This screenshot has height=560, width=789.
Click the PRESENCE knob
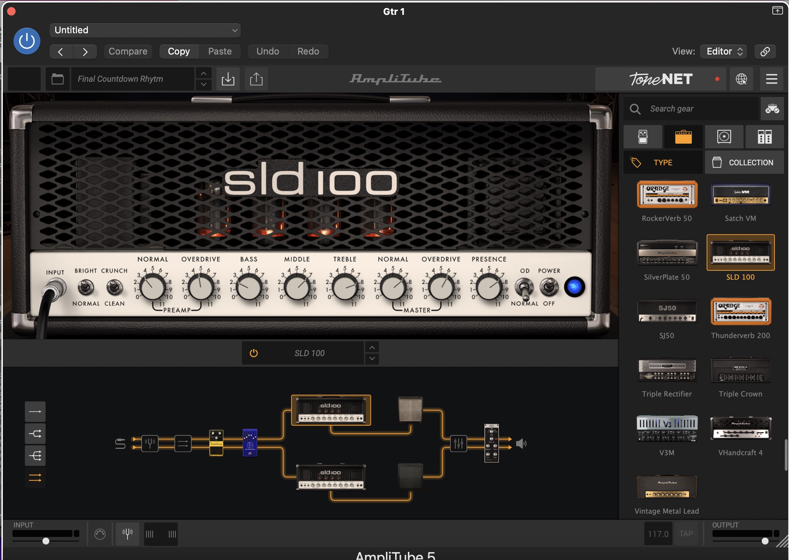tap(489, 287)
